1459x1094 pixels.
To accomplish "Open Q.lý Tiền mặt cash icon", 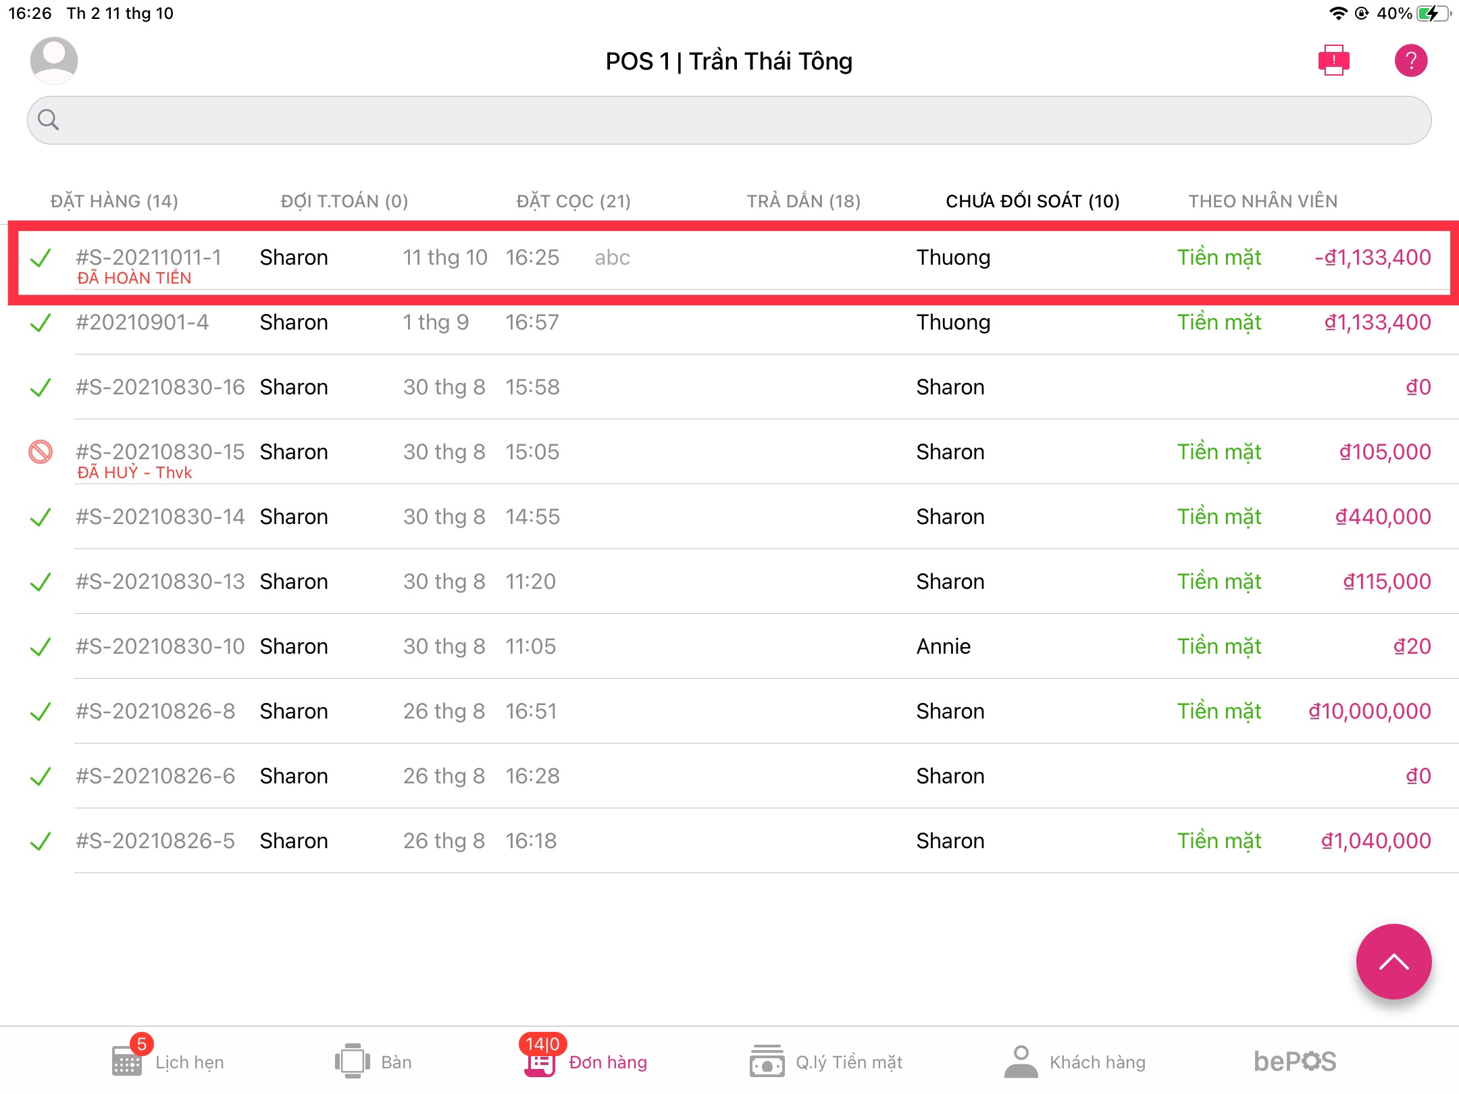I will (x=767, y=1062).
